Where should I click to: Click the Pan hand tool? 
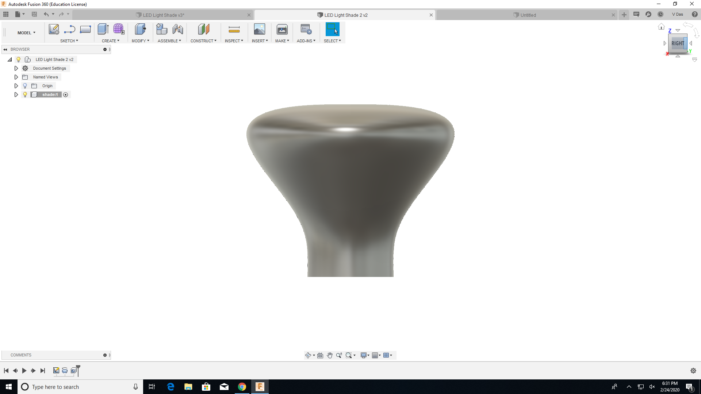330,355
